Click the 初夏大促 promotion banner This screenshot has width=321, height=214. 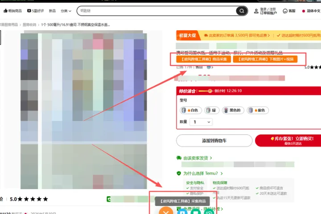[x=188, y=35]
